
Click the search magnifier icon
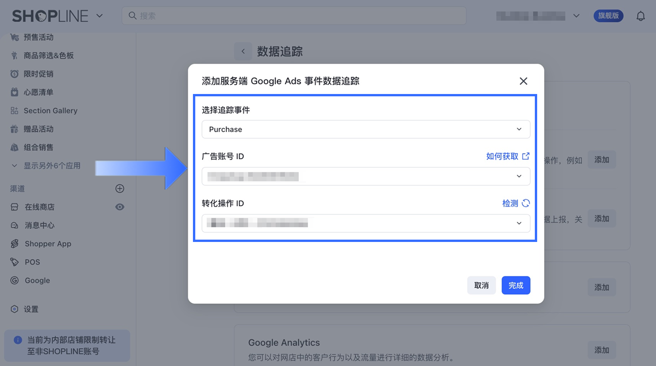point(132,16)
